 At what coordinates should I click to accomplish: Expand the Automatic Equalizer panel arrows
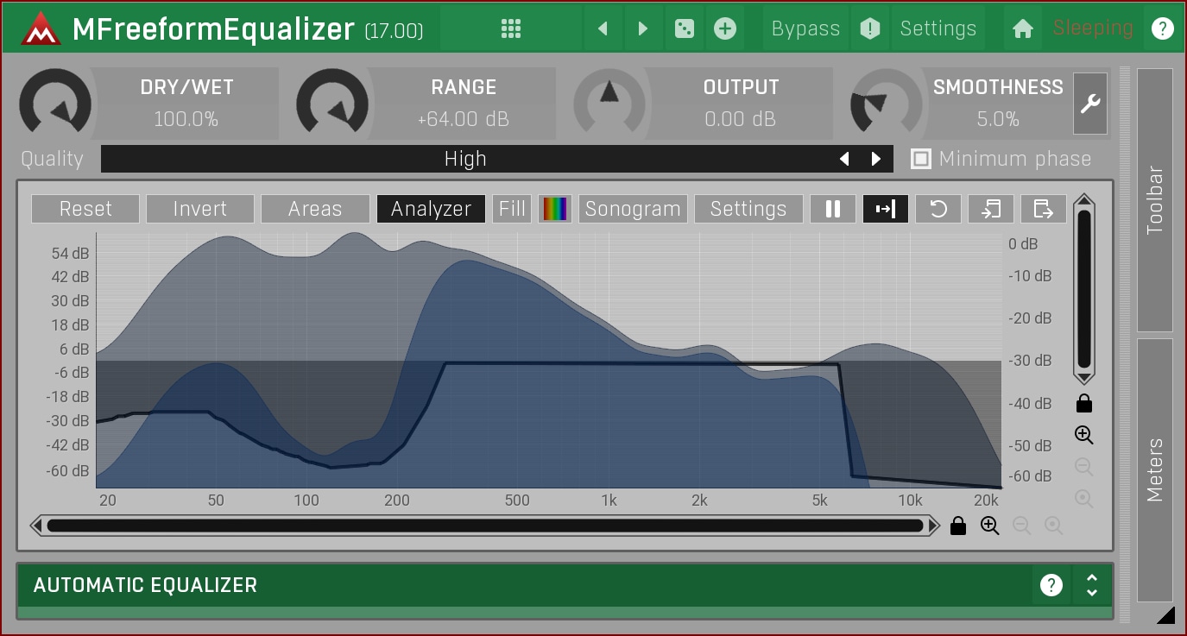[x=1091, y=585]
